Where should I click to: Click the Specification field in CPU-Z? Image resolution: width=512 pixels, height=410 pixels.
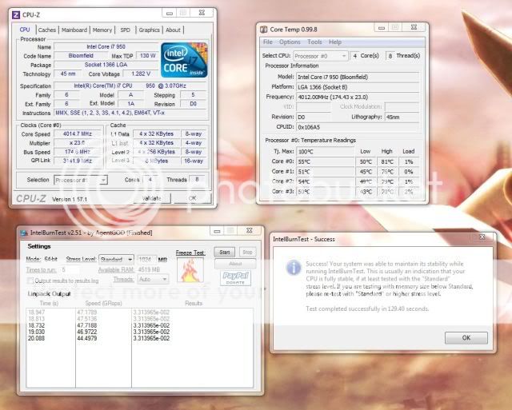tap(130, 86)
